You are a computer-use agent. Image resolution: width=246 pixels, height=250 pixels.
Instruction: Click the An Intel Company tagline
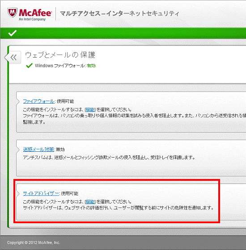32,19
